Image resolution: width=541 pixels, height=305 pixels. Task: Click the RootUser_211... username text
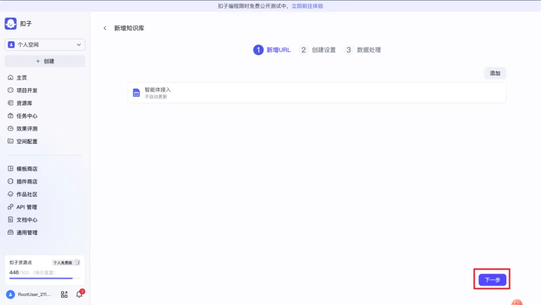pyautogui.click(x=35, y=294)
